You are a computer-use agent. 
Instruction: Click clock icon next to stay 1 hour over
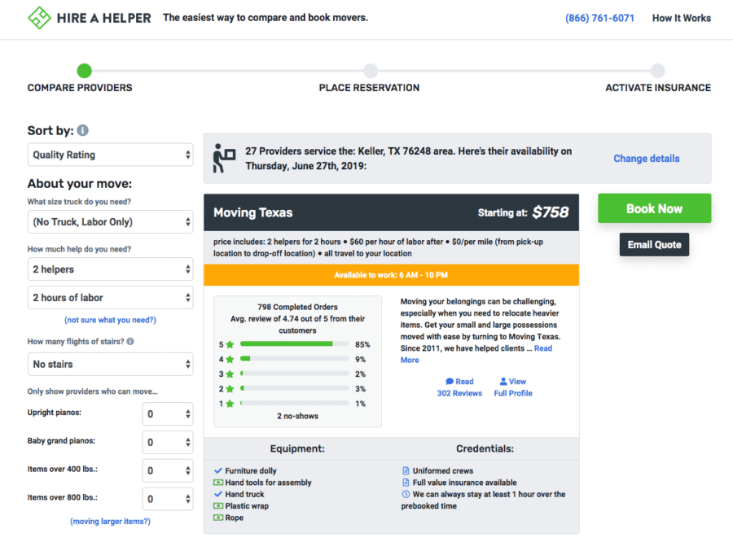click(x=406, y=494)
